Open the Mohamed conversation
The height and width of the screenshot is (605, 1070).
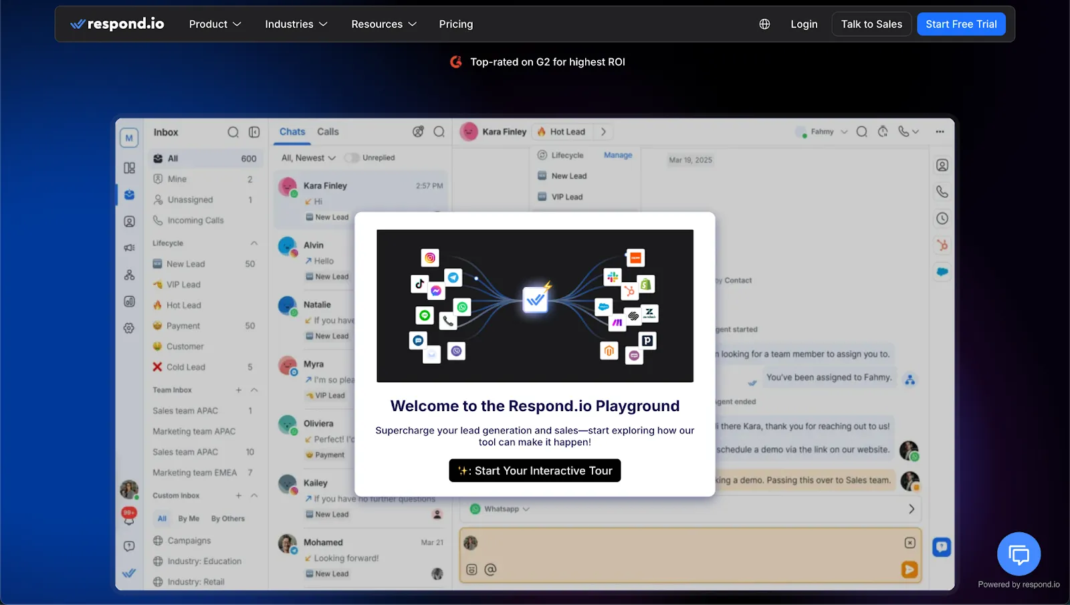click(360, 558)
